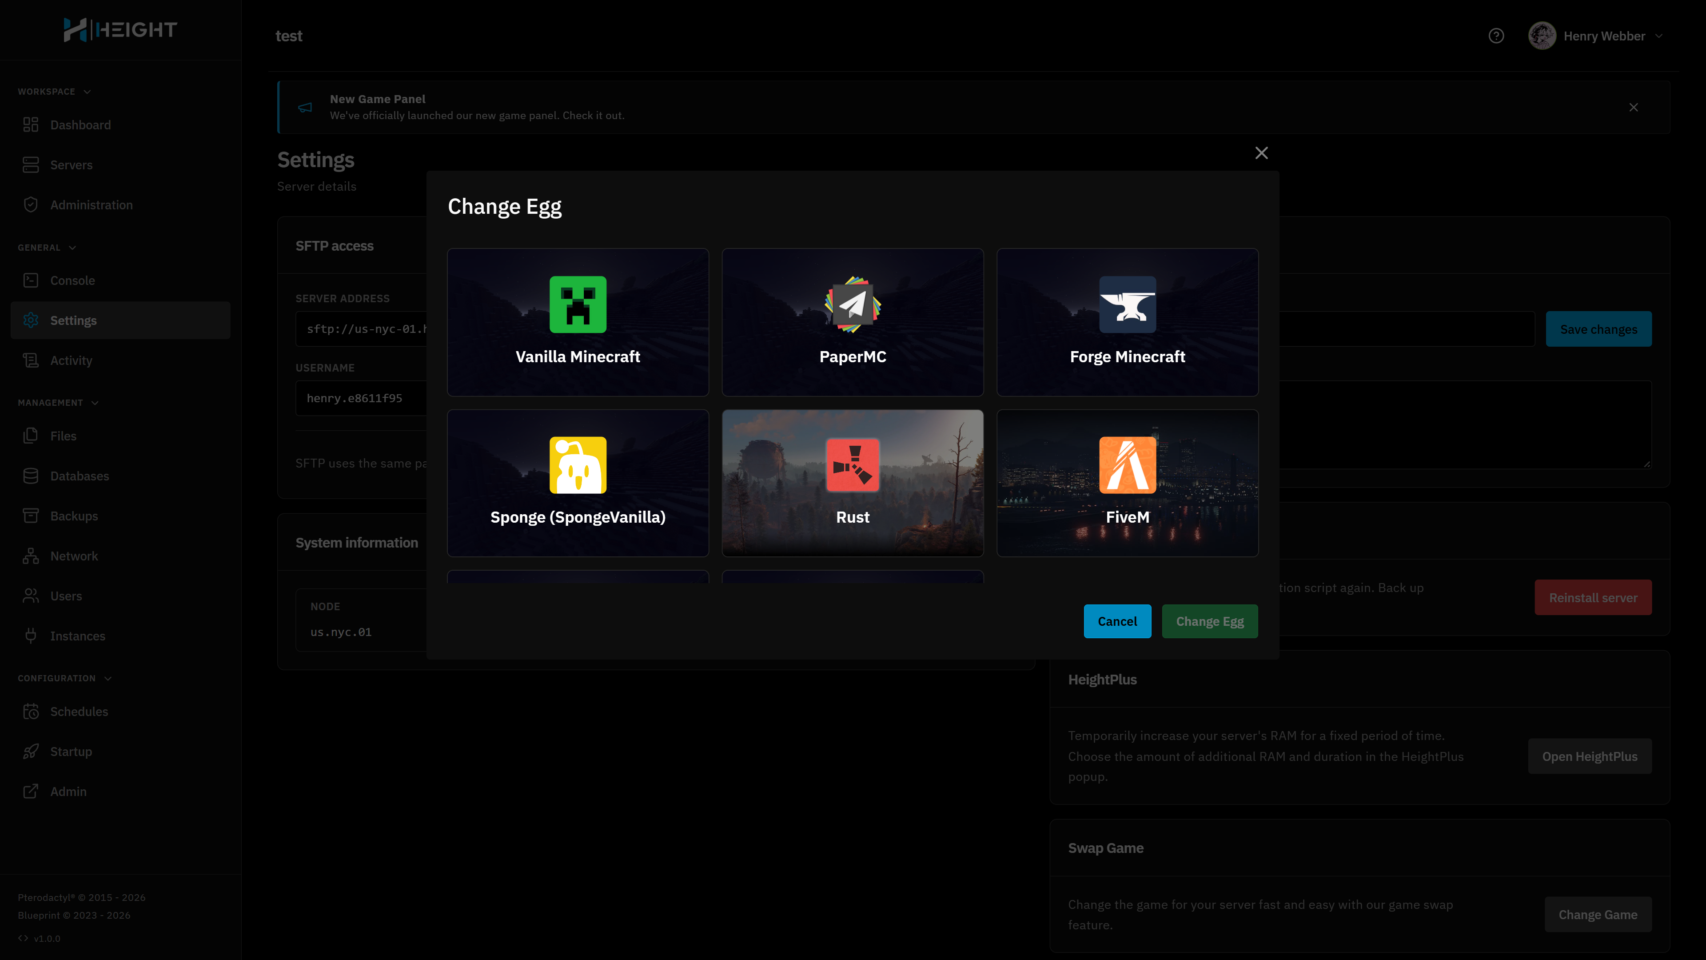The height and width of the screenshot is (960, 1706).
Task: Click the Console terminal icon
Action: pyautogui.click(x=31, y=280)
